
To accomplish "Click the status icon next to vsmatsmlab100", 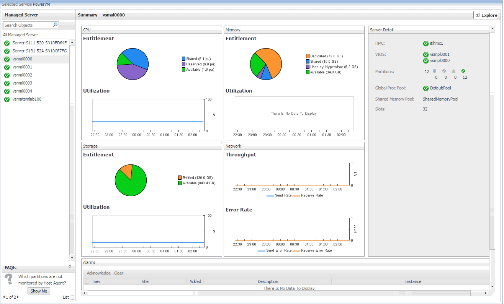I will [7, 99].
